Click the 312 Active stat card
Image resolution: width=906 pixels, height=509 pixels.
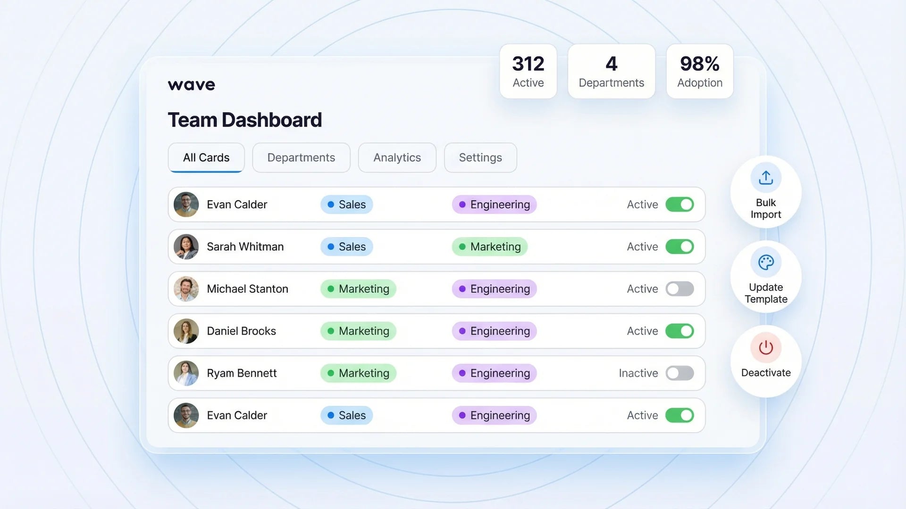pyautogui.click(x=528, y=71)
